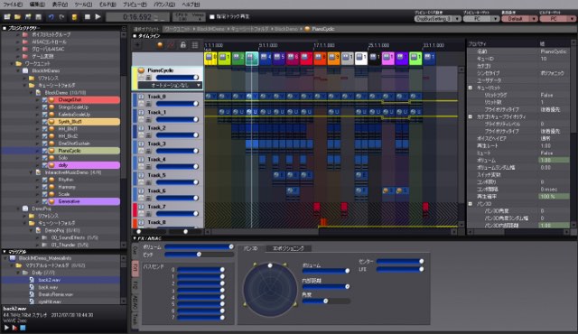Click the orange PianoCyclic cue icon in track header

pos(141,70)
